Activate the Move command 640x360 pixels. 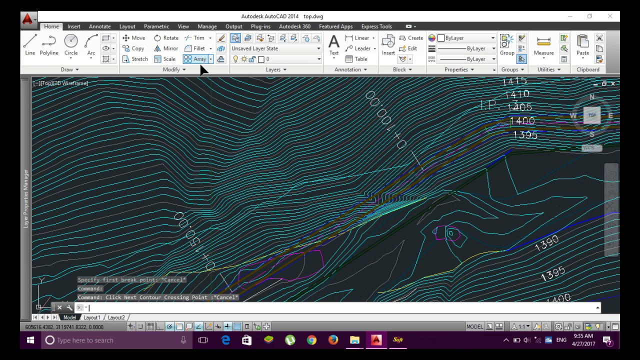(133, 38)
